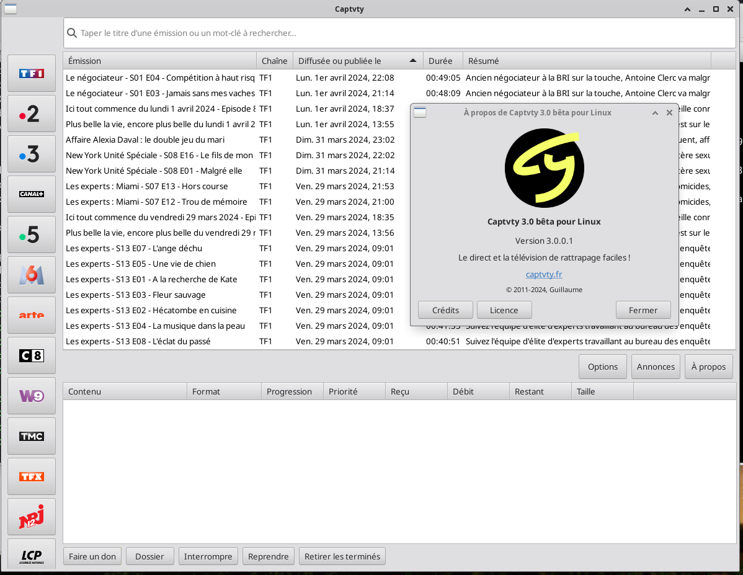The width and height of the screenshot is (743, 575).
Task: Open the France 3 channel
Action: (x=32, y=154)
